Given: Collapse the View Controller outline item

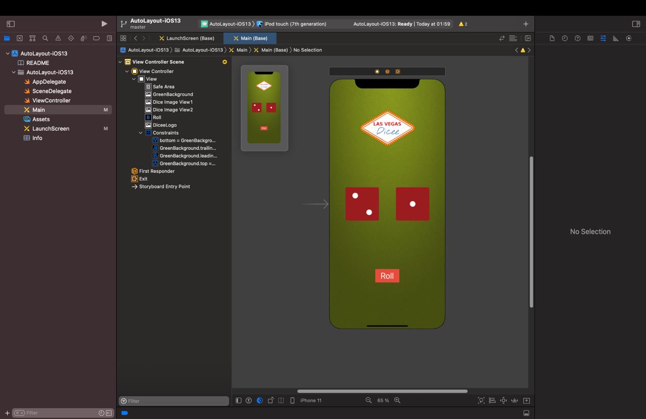Looking at the screenshot, I should pos(127,72).
